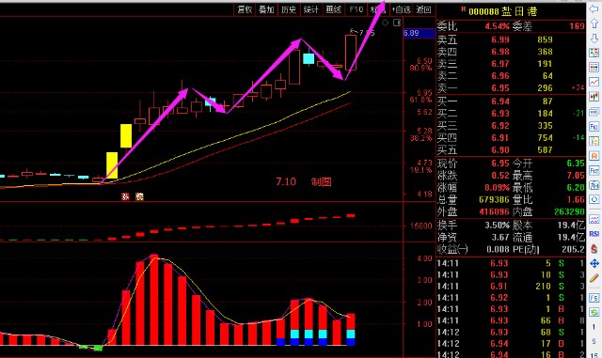
Task: Open the F10 company info tab
Action: click(x=356, y=9)
